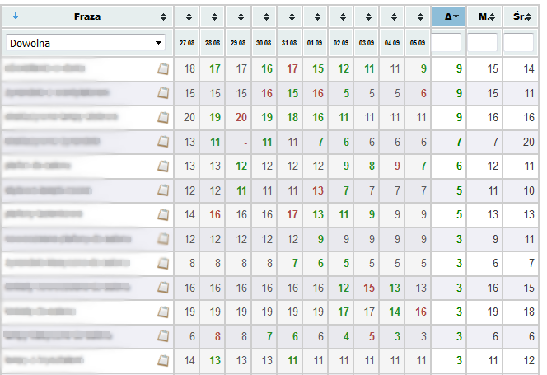Image resolution: width=547 pixels, height=375 pixels.
Task: Click the M. filter input field
Action: tap(482, 43)
